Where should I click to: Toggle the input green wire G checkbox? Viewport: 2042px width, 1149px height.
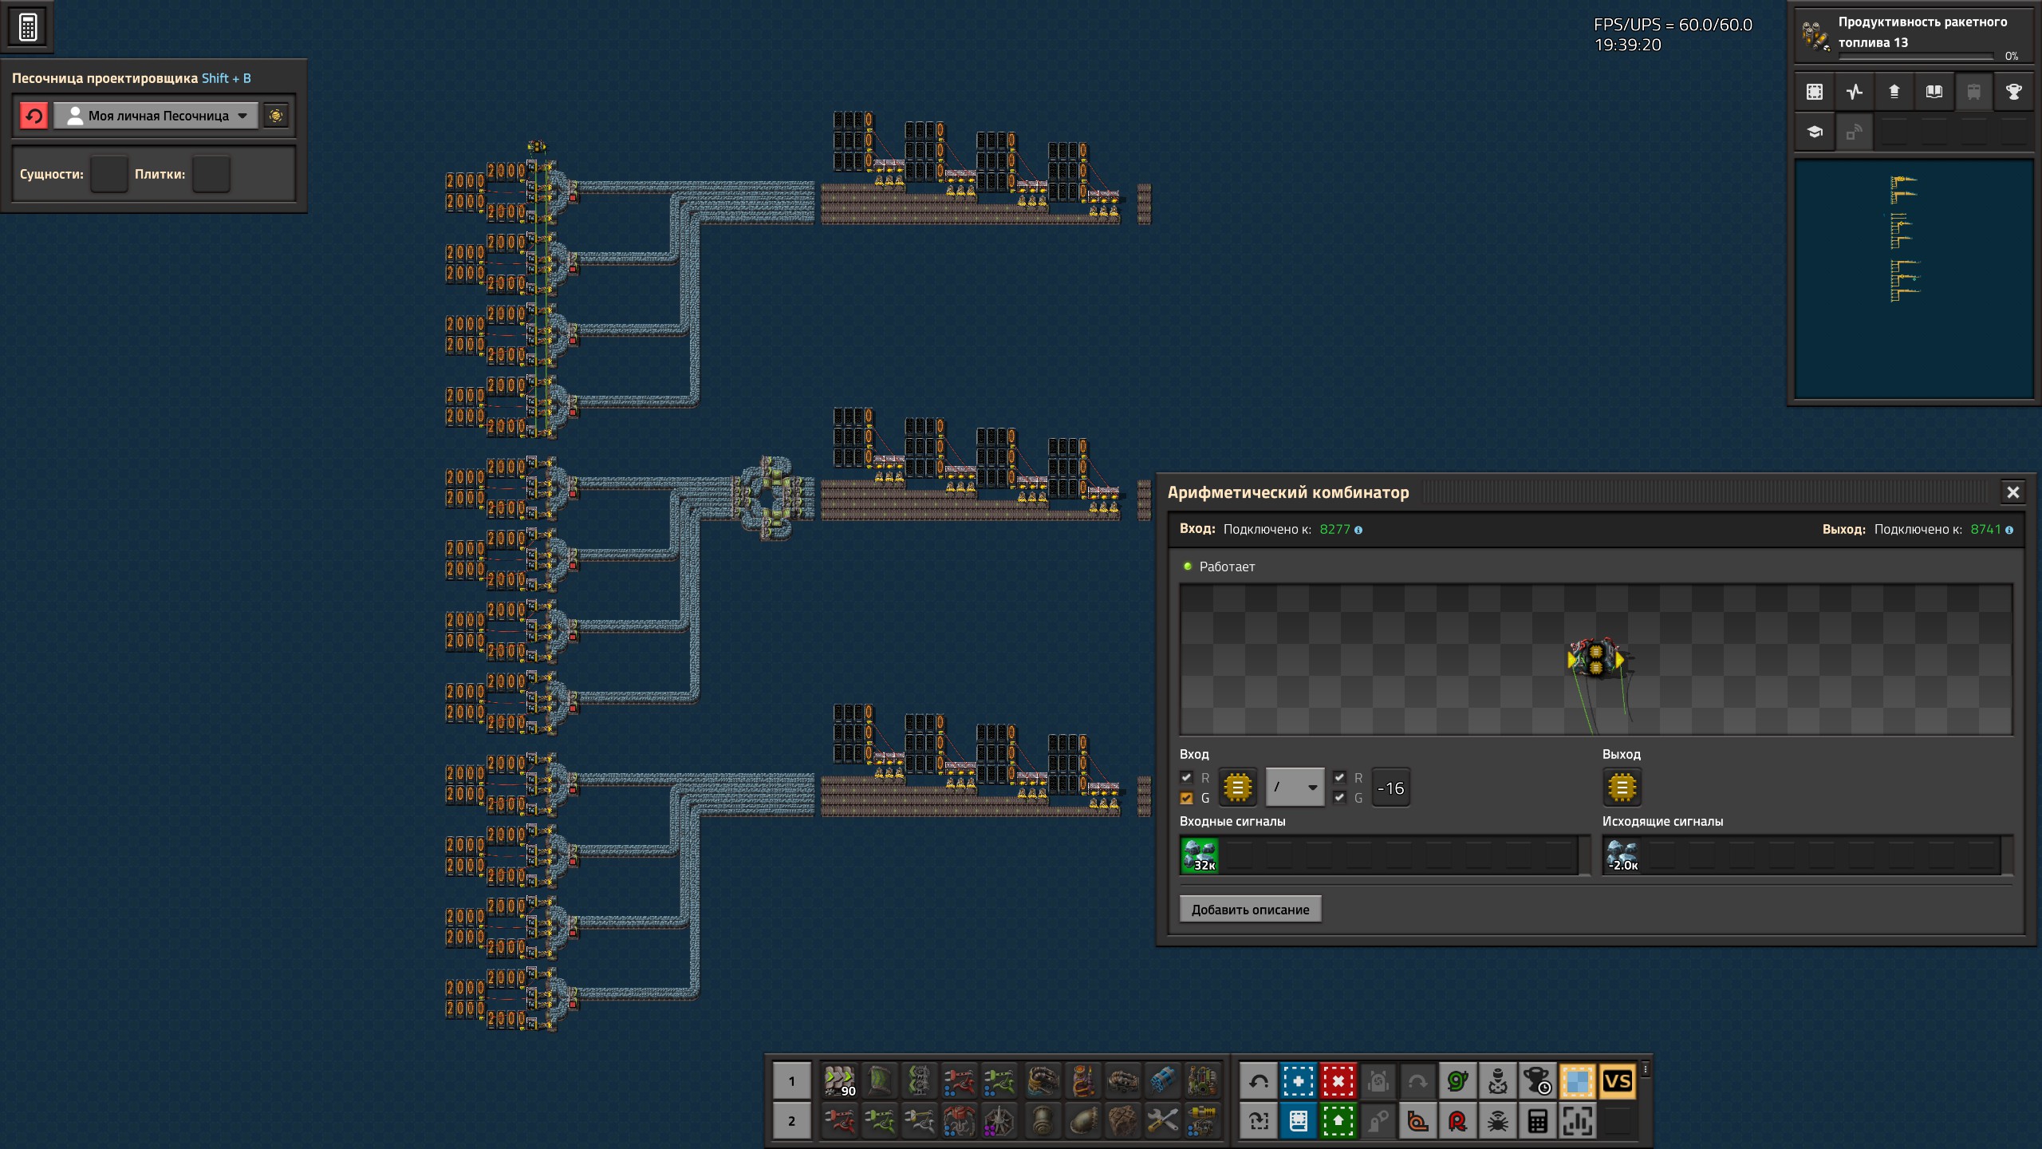pyautogui.click(x=1186, y=798)
